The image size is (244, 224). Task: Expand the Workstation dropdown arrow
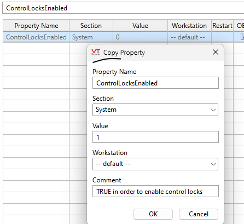[213, 164]
